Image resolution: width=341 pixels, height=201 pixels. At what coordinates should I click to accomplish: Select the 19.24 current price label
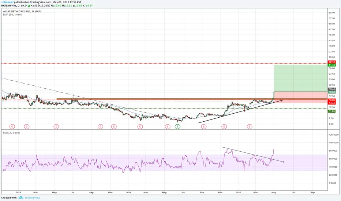[x=332, y=92]
